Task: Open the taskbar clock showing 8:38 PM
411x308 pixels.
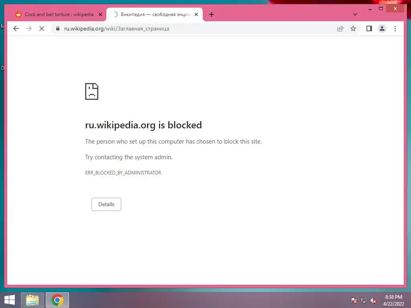Action: tap(393, 300)
